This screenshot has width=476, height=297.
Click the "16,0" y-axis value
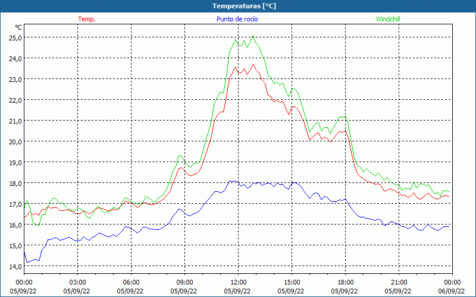click(15, 225)
